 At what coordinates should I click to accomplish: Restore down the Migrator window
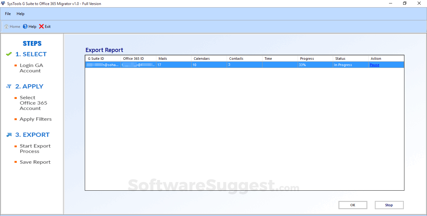[405, 3]
